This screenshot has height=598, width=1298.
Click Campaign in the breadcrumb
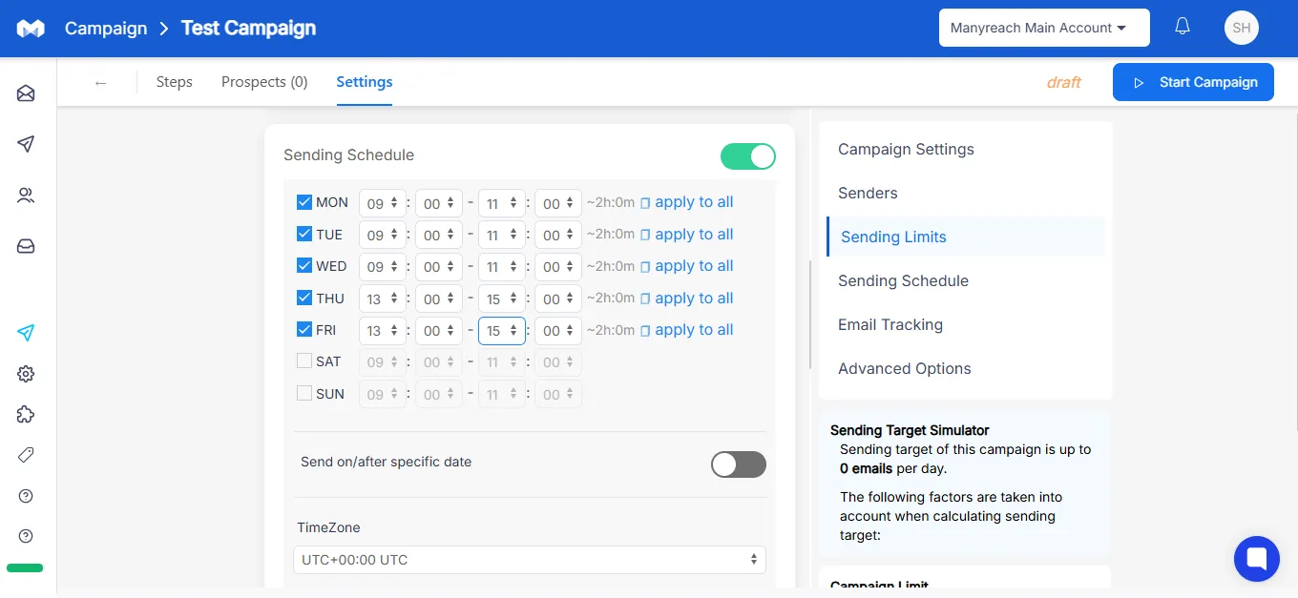coord(106,29)
